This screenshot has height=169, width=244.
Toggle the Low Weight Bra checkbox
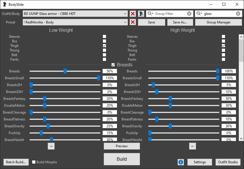(104, 41)
